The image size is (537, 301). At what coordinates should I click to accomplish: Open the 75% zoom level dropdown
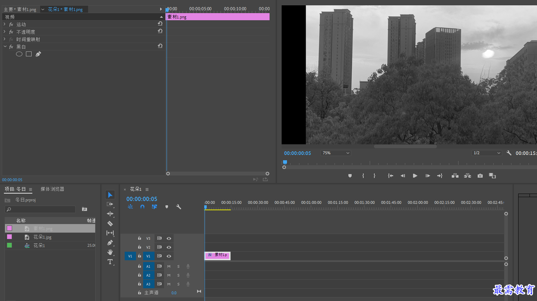pos(336,153)
